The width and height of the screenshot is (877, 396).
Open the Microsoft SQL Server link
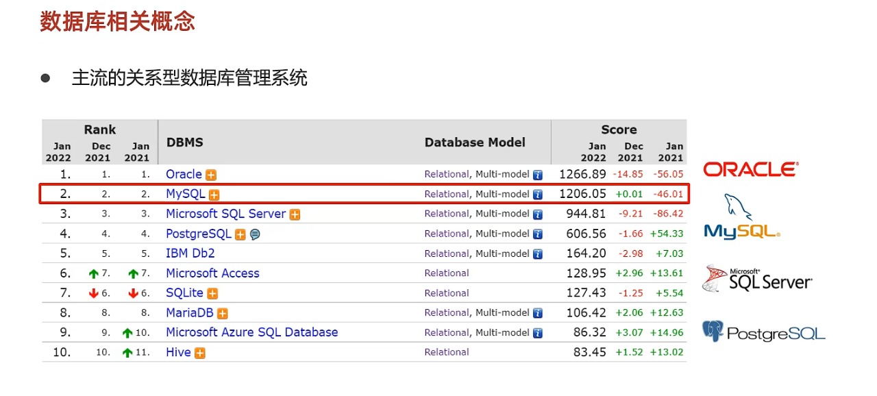point(226,214)
